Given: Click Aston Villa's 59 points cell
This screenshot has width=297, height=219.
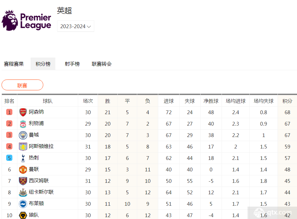Looking at the screenshot, I should 287,147.
